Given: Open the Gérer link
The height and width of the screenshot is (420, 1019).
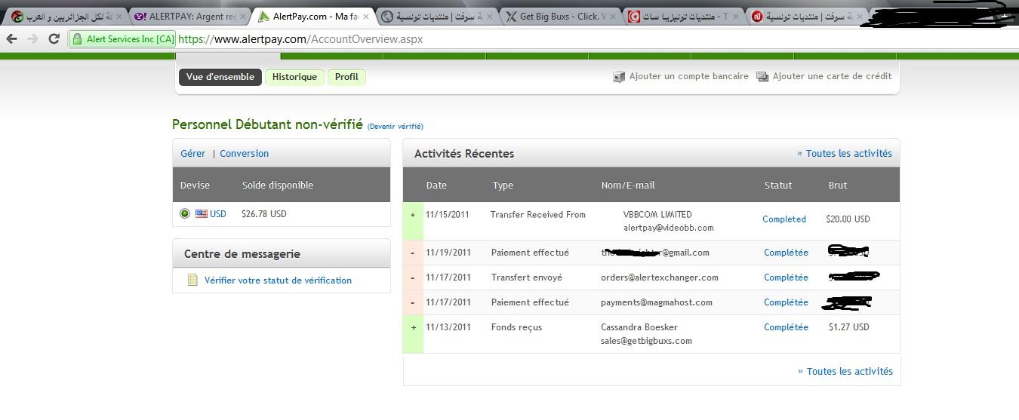Looking at the screenshot, I should point(193,153).
